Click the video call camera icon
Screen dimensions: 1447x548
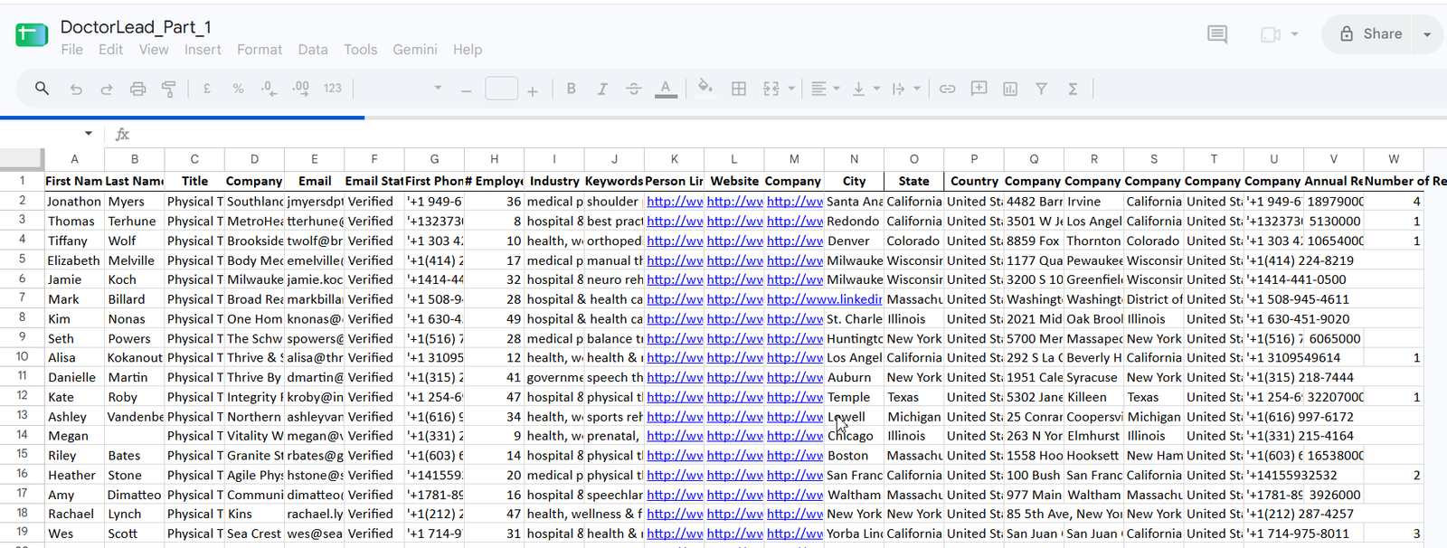1271,34
